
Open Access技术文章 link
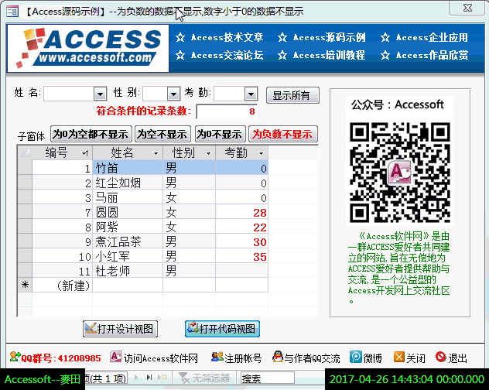227,37
